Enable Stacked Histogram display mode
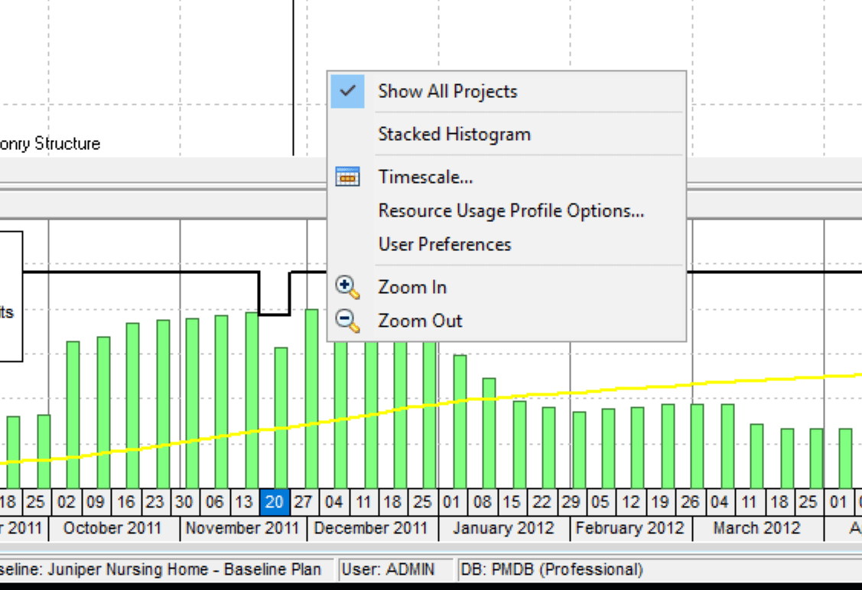Image resolution: width=862 pixels, height=590 pixels. 454,134
